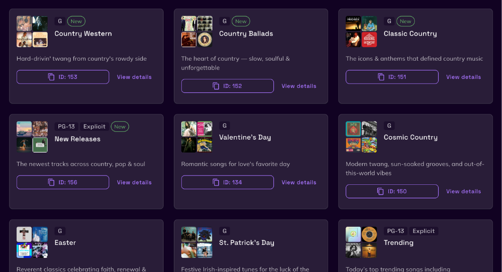Click the Country Western album art collage
The width and height of the screenshot is (502, 272).
pos(32,32)
